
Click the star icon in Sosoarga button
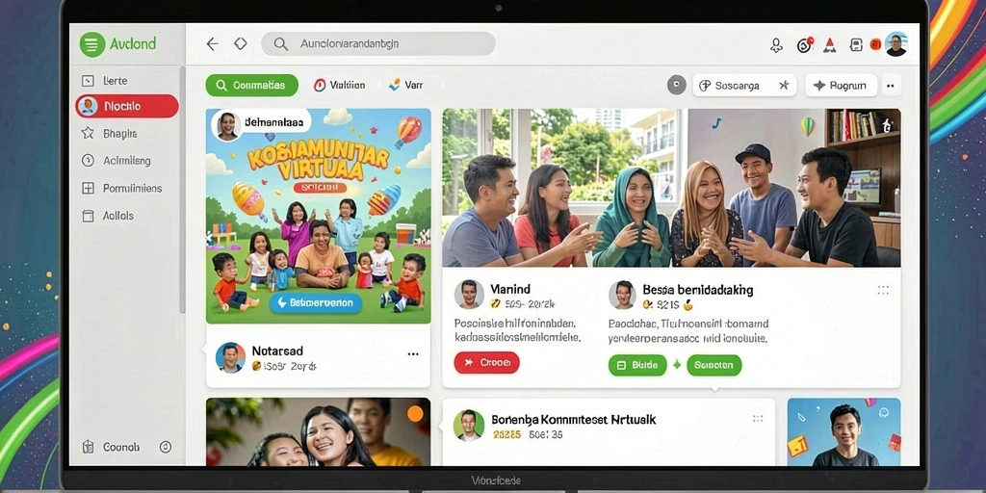click(x=784, y=86)
